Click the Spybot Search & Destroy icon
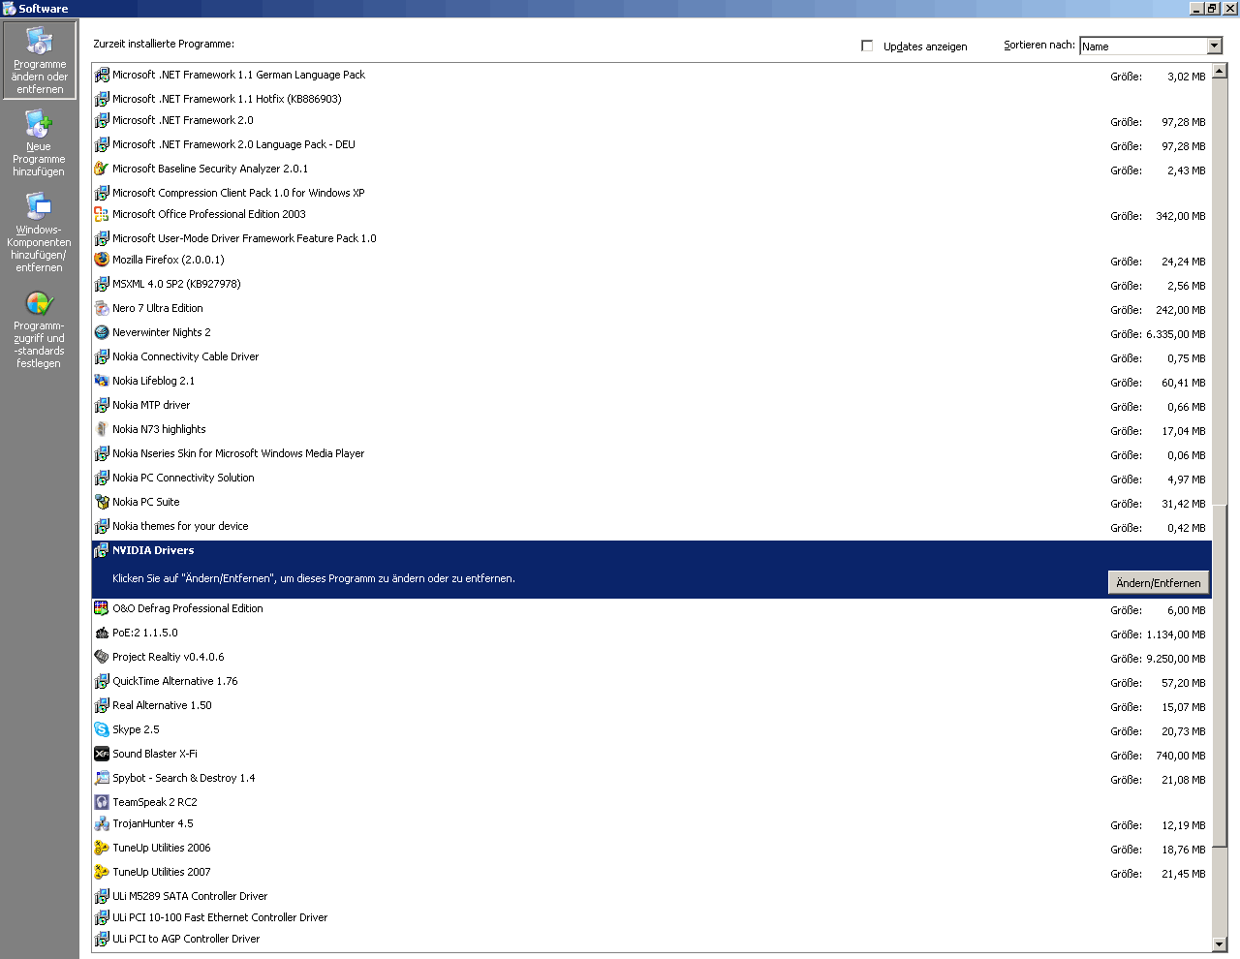 point(102,778)
